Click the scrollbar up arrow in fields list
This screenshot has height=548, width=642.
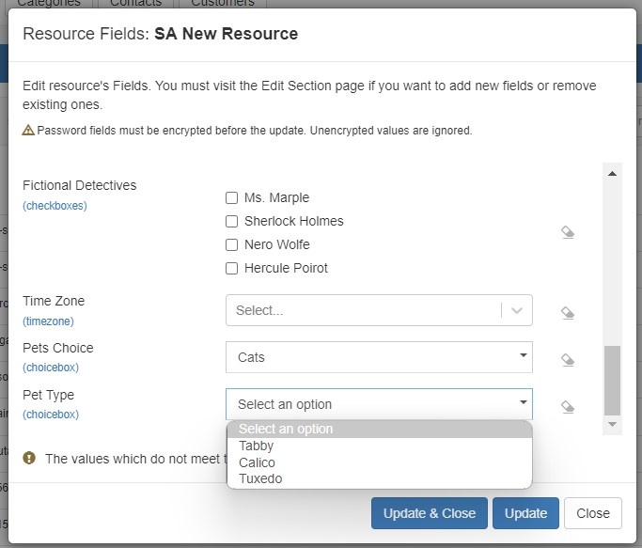(x=613, y=174)
